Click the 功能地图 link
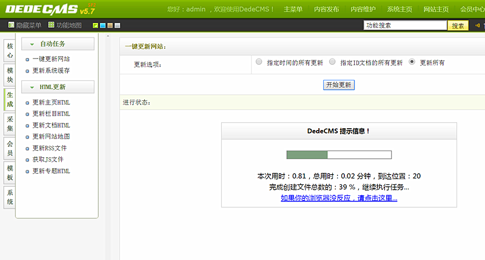485x260 pixels. click(x=69, y=25)
